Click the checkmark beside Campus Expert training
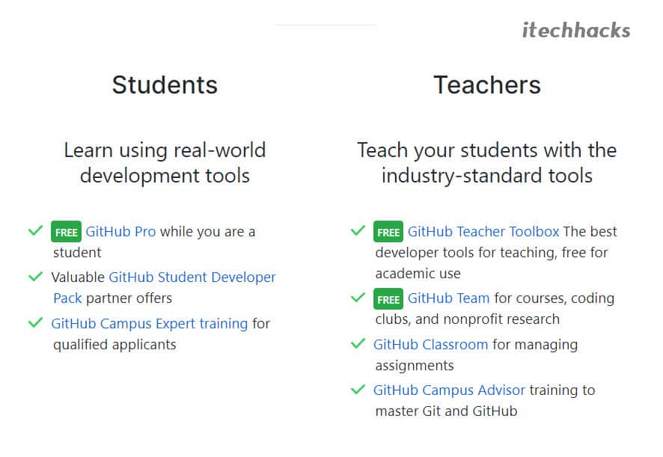Viewport: 663px width, 457px height. pyautogui.click(x=35, y=322)
